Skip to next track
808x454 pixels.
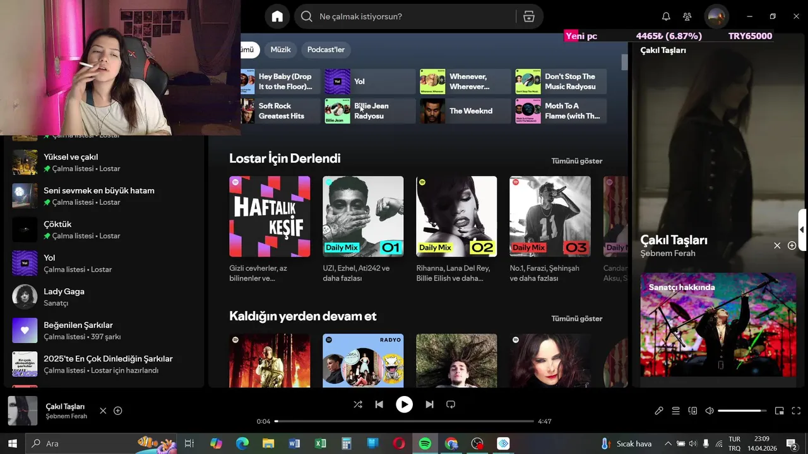click(429, 404)
